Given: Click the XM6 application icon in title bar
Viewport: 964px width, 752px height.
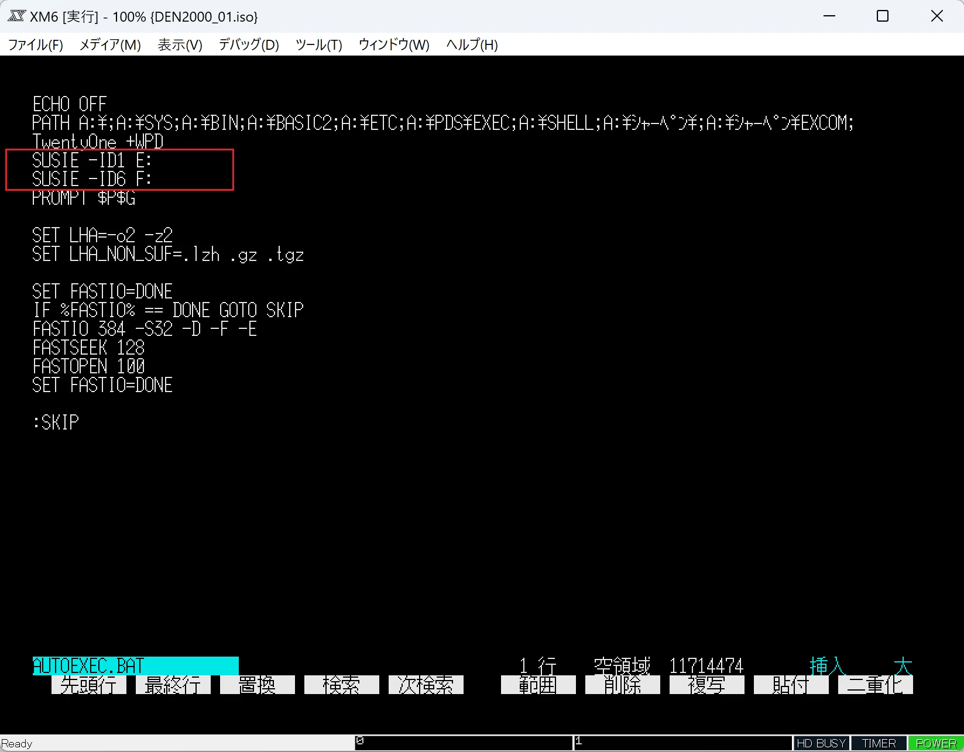Looking at the screenshot, I should point(16,16).
